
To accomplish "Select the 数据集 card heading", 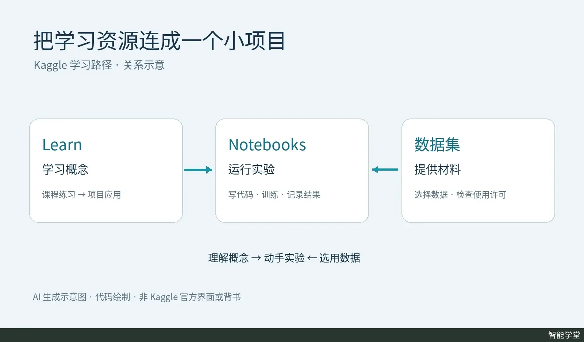I will tap(437, 145).
